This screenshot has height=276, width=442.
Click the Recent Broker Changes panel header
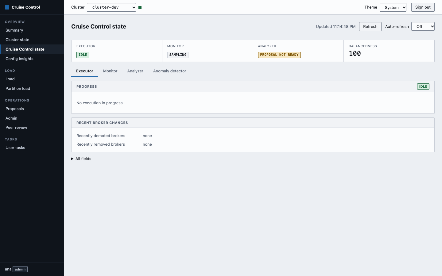[x=253, y=123]
